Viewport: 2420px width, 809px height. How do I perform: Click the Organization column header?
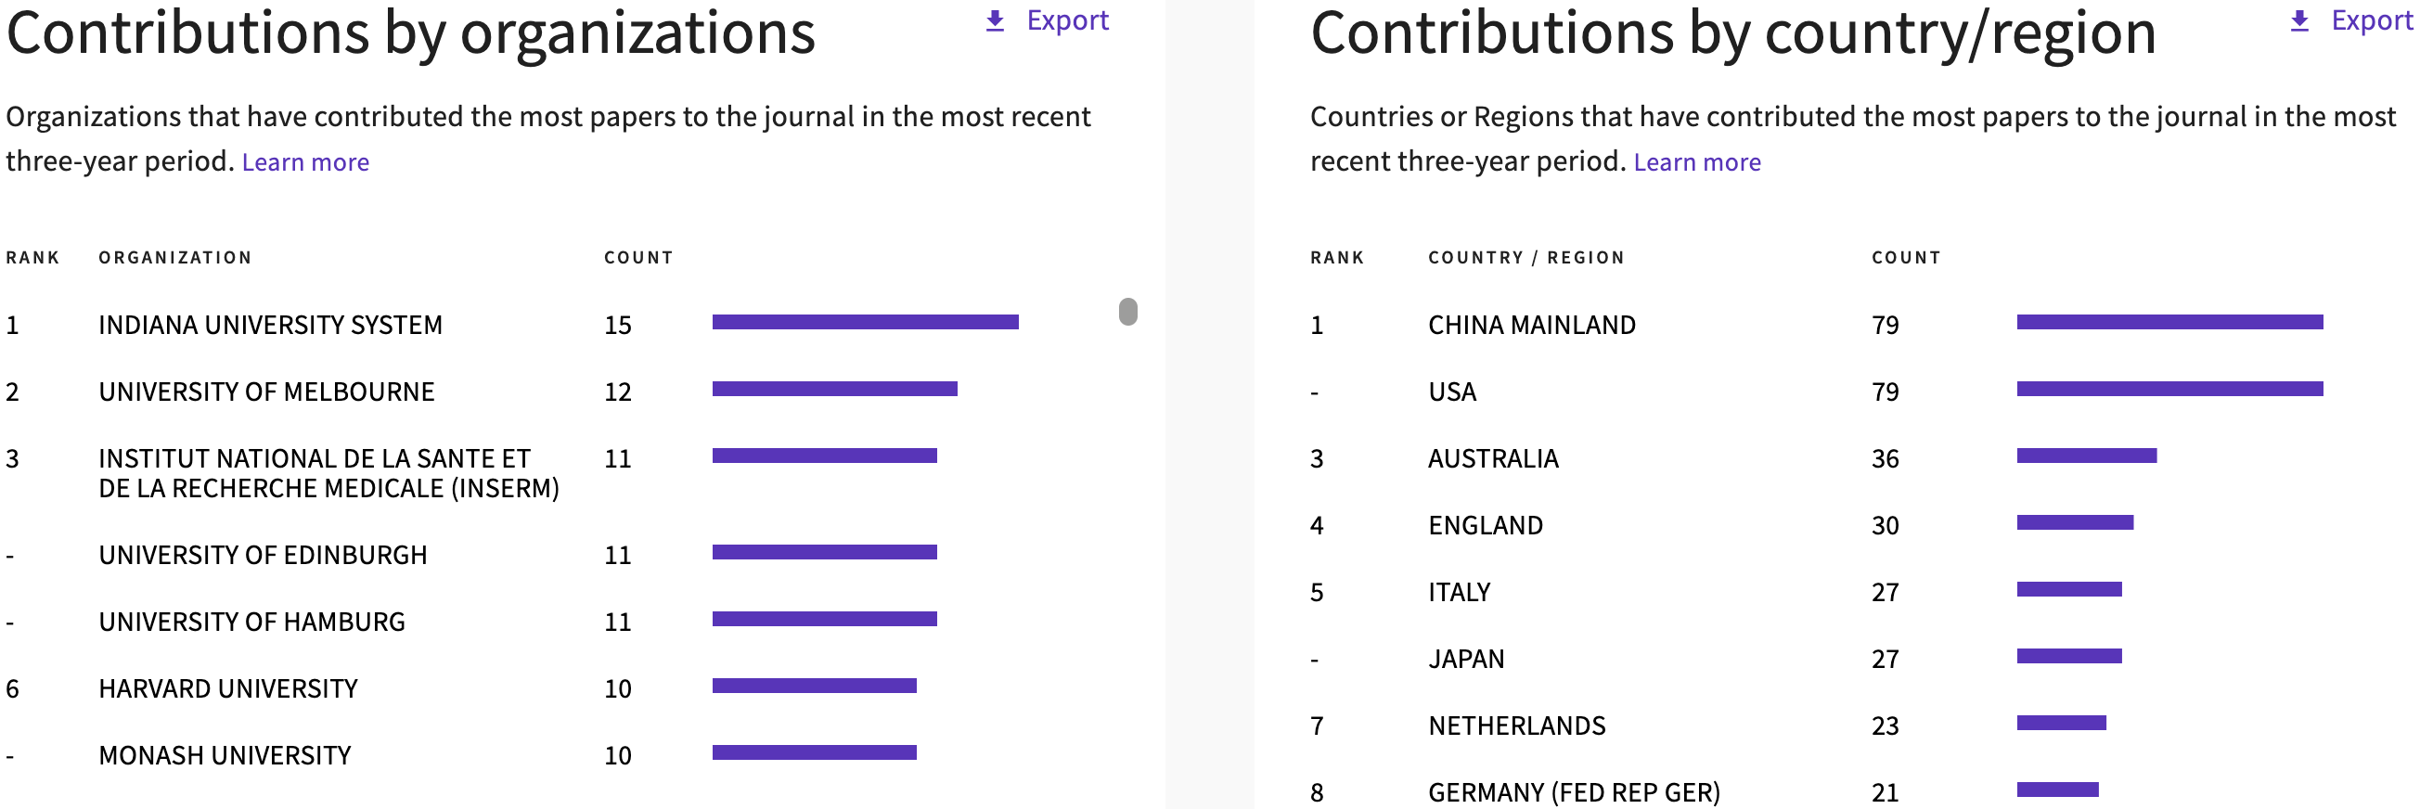(174, 258)
